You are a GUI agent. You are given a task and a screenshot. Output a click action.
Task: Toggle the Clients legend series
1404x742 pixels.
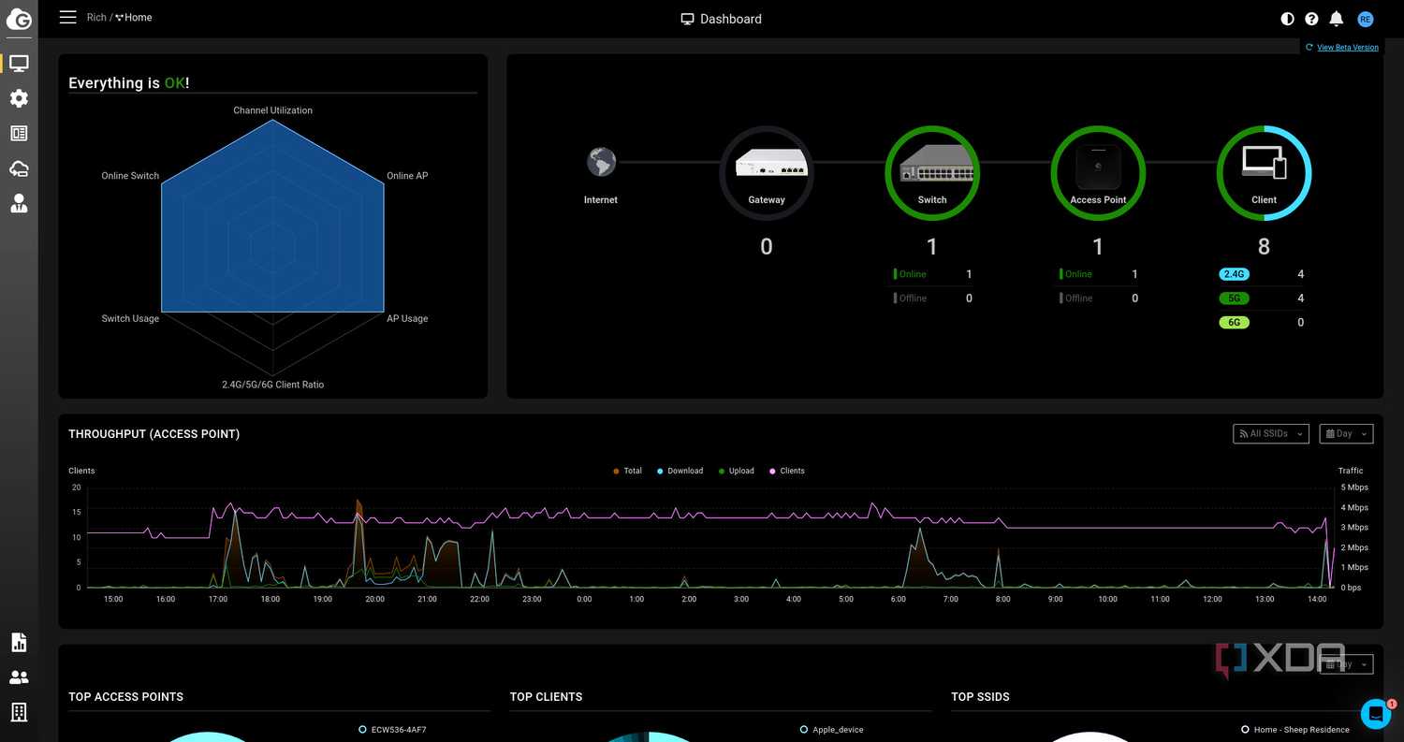tap(786, 471)
